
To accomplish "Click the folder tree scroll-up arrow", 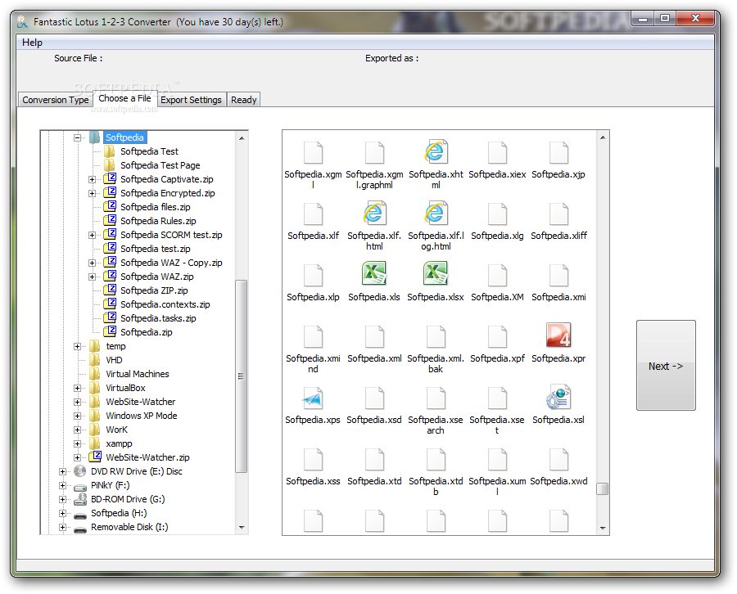I will coord(242,138).
